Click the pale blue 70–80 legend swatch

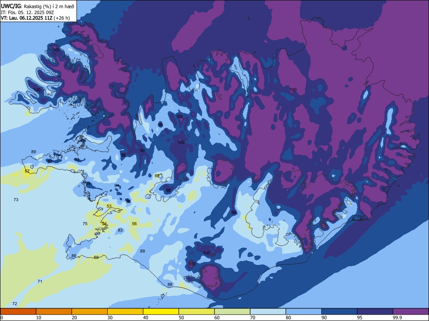[268, 312]
